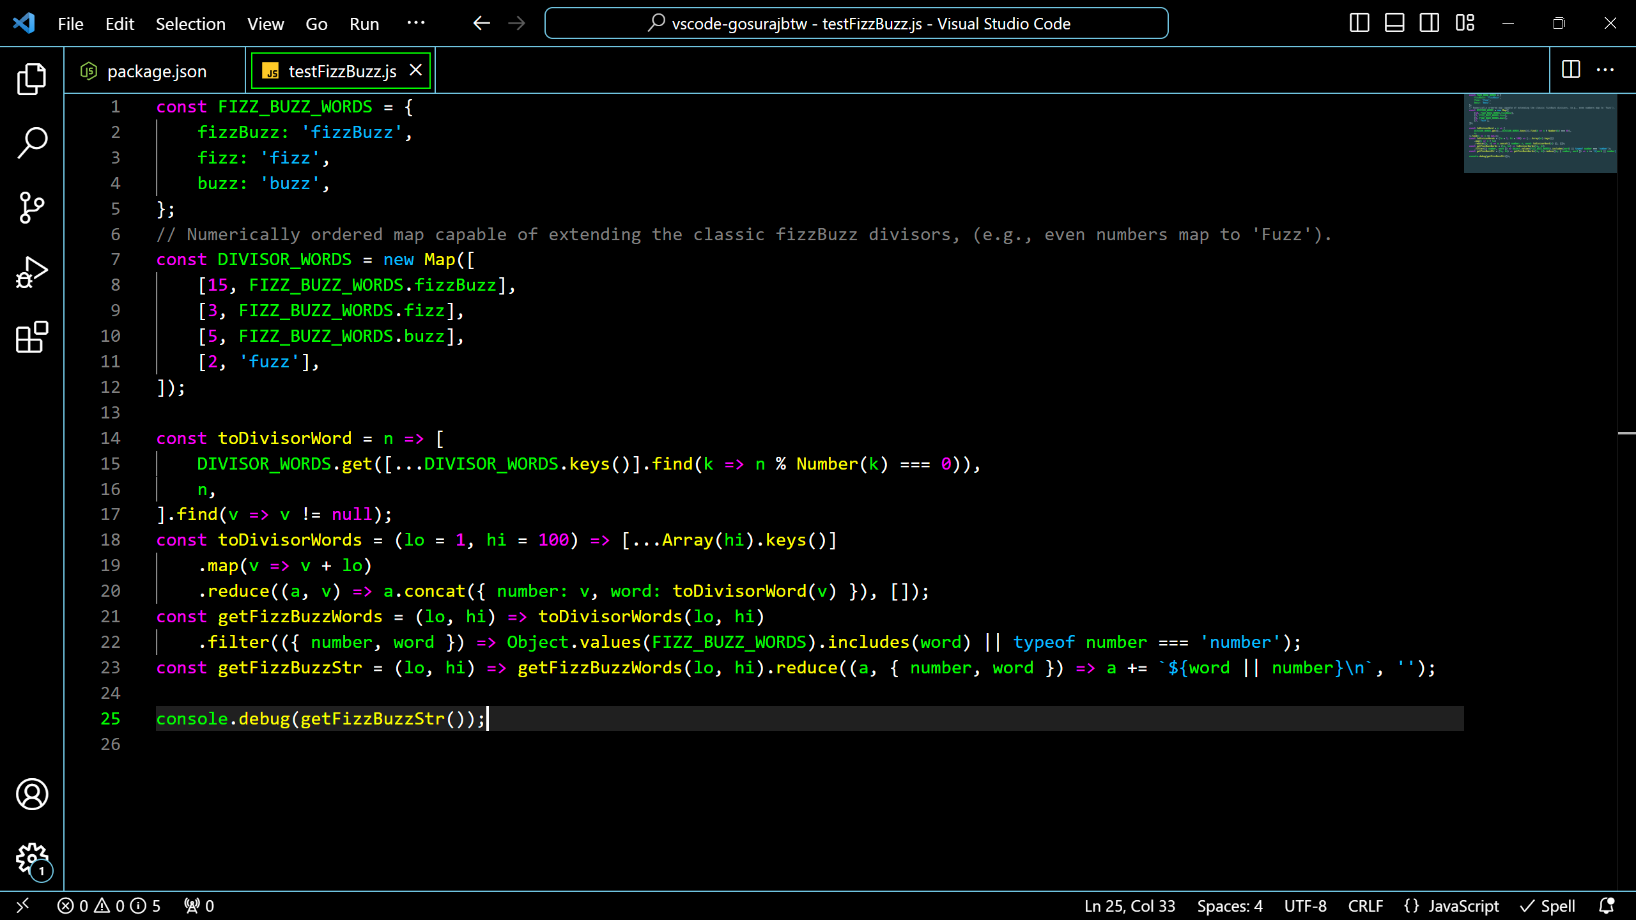Toggle the secondary side bar

click(1429, 23)
